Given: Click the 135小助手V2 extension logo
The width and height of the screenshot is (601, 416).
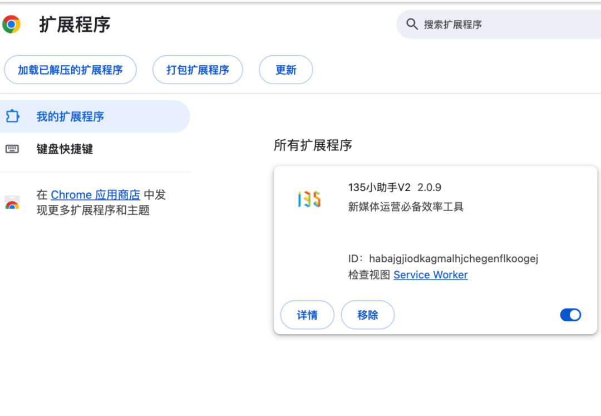Looking at the screenshot, I should pyautogui.click(x=309, y=199).
